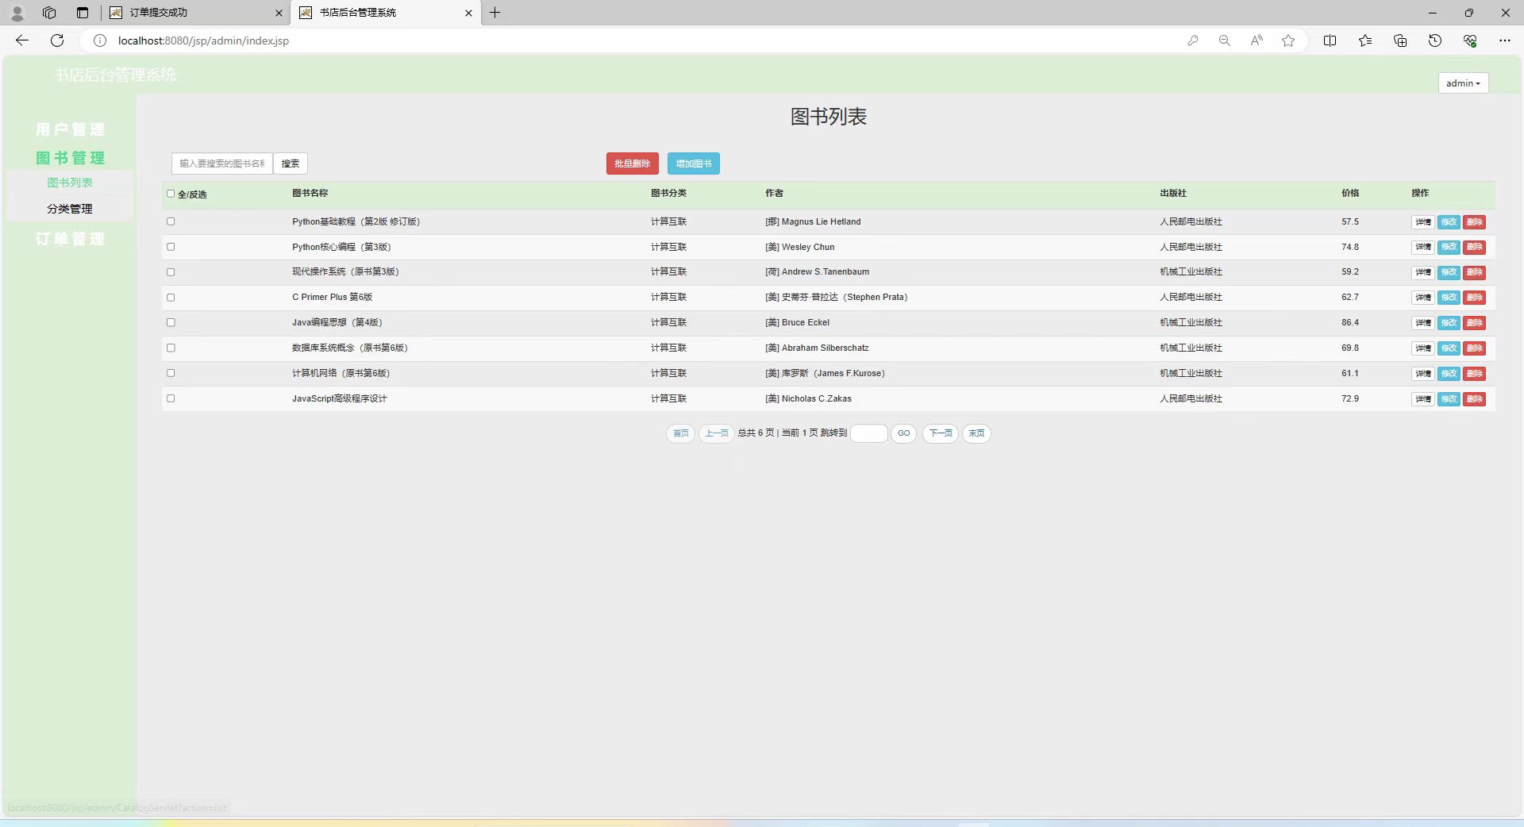Select checkbox for C Primer Plus row
Image resolution: width=1524 pixels, height=827 pixels.
point(171,298)
